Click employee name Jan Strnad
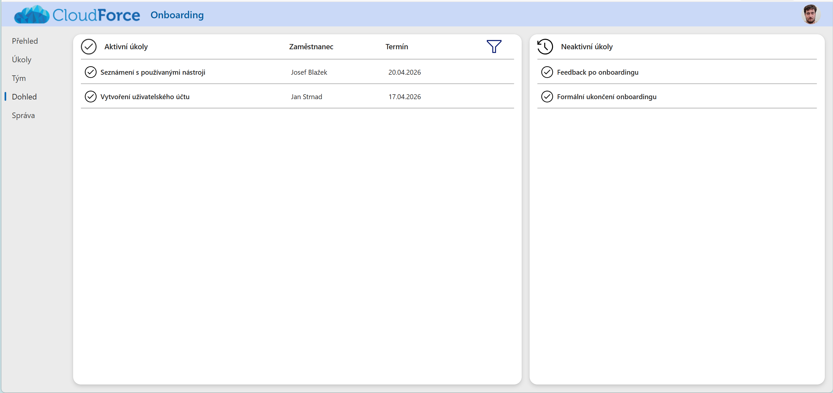Screen dimensions: 833x393 pyautogui.click(x=306, y=97)
